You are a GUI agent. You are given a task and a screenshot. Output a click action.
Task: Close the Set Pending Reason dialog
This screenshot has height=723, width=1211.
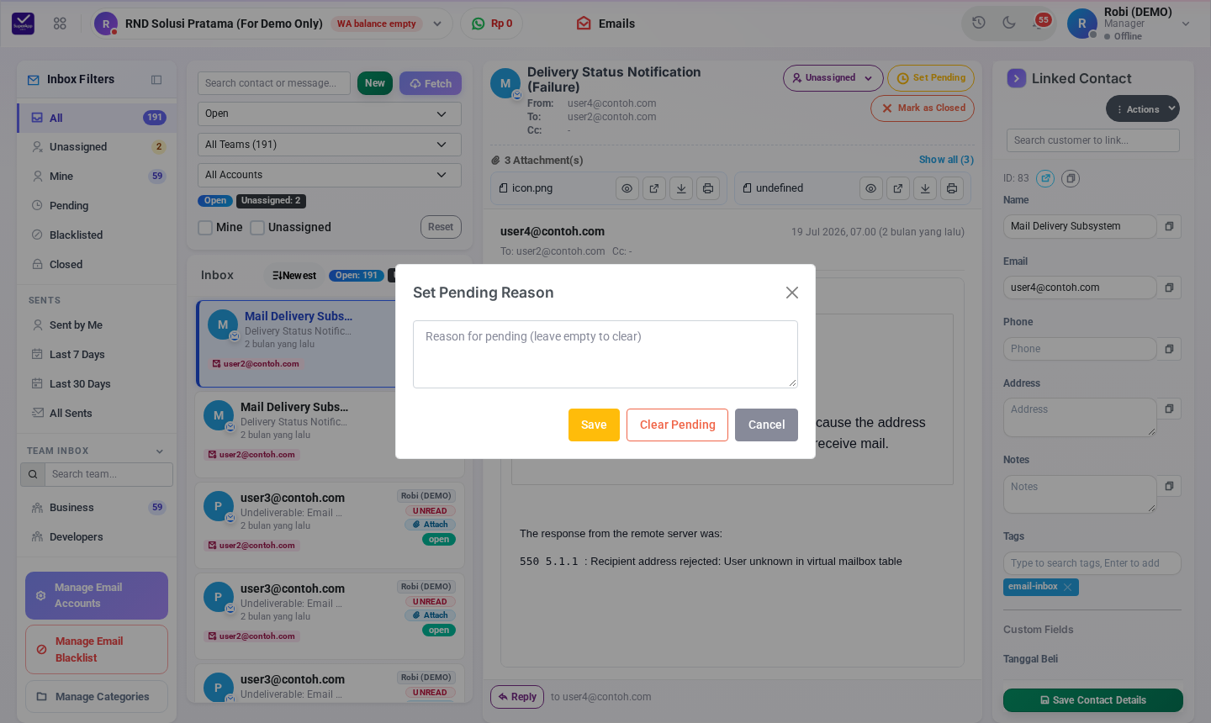(791, 293)
